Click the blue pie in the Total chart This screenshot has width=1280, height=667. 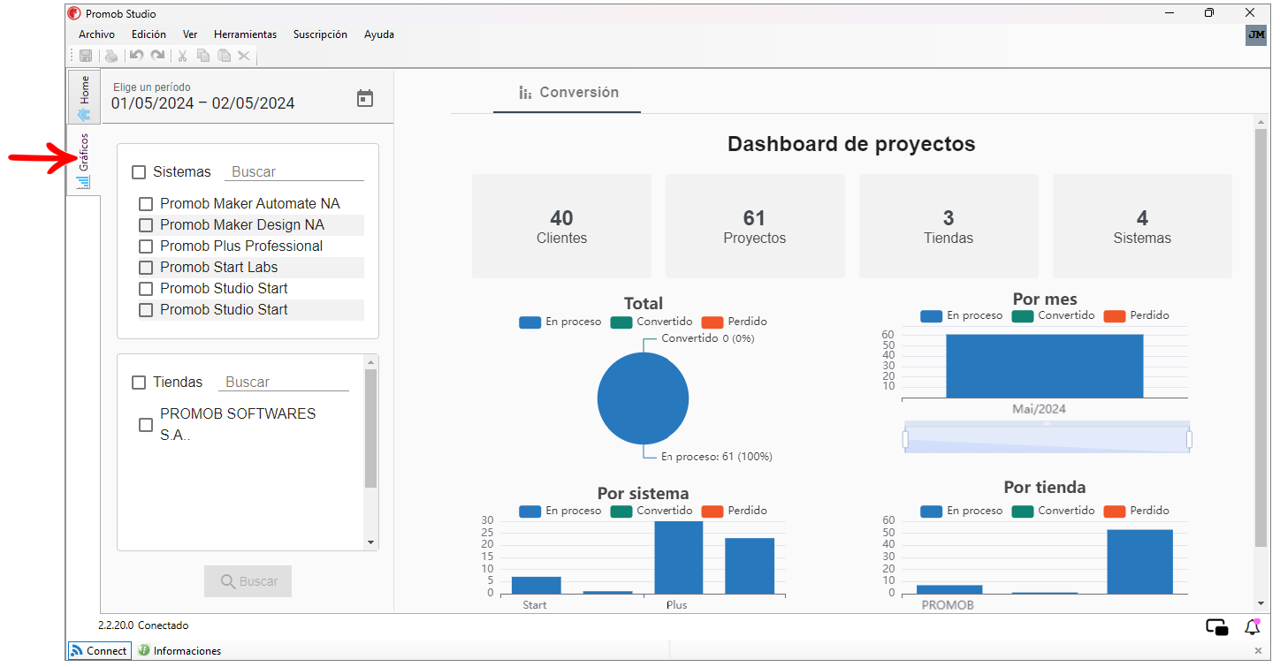(x=643, y=398)
